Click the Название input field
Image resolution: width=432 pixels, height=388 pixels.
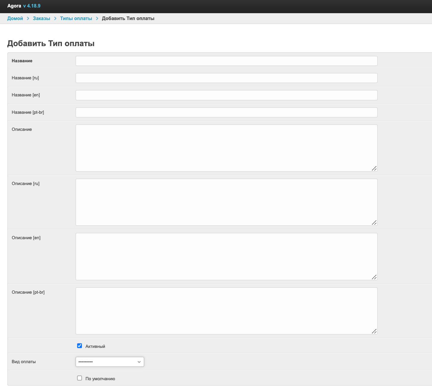[226, 61]
